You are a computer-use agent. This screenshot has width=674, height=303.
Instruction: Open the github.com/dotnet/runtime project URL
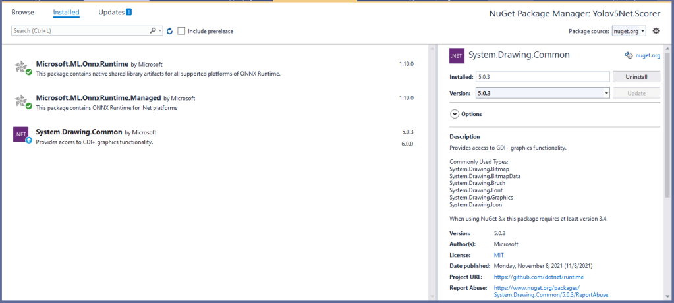coord(538,277)
